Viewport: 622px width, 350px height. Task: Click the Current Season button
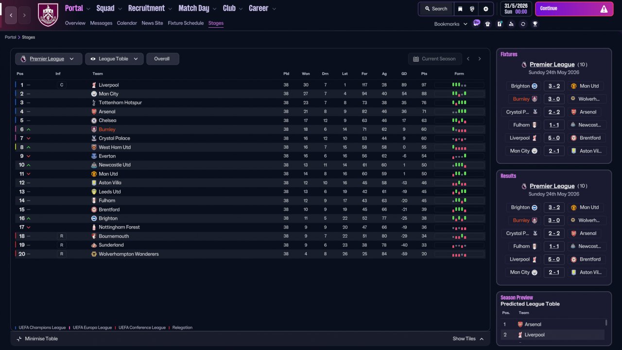[434, 59]
